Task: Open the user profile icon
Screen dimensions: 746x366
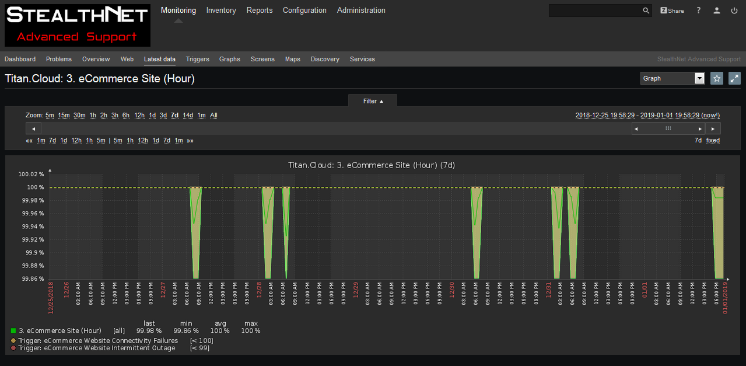Action: pos(717,11)
